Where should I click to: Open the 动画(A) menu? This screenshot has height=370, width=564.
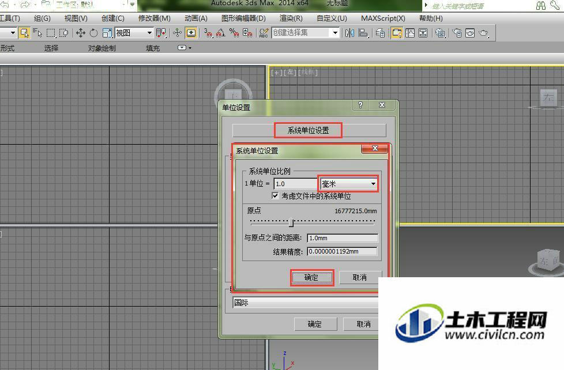coord(196,18)
